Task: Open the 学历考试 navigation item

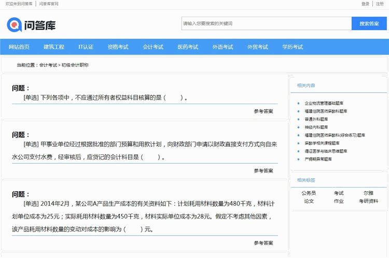Action: tap(293, 47)
